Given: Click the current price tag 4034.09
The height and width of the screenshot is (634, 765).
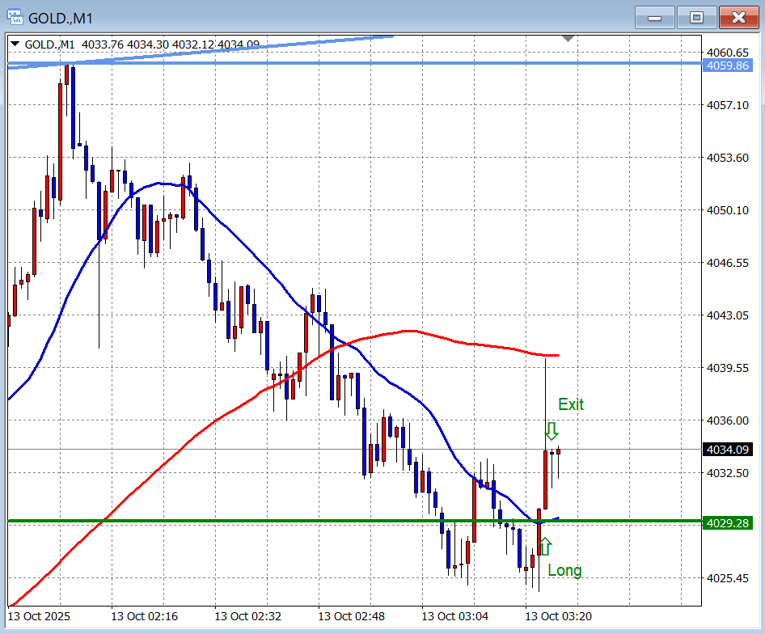Looking at the screenshot, I should (x=727, y=450).
